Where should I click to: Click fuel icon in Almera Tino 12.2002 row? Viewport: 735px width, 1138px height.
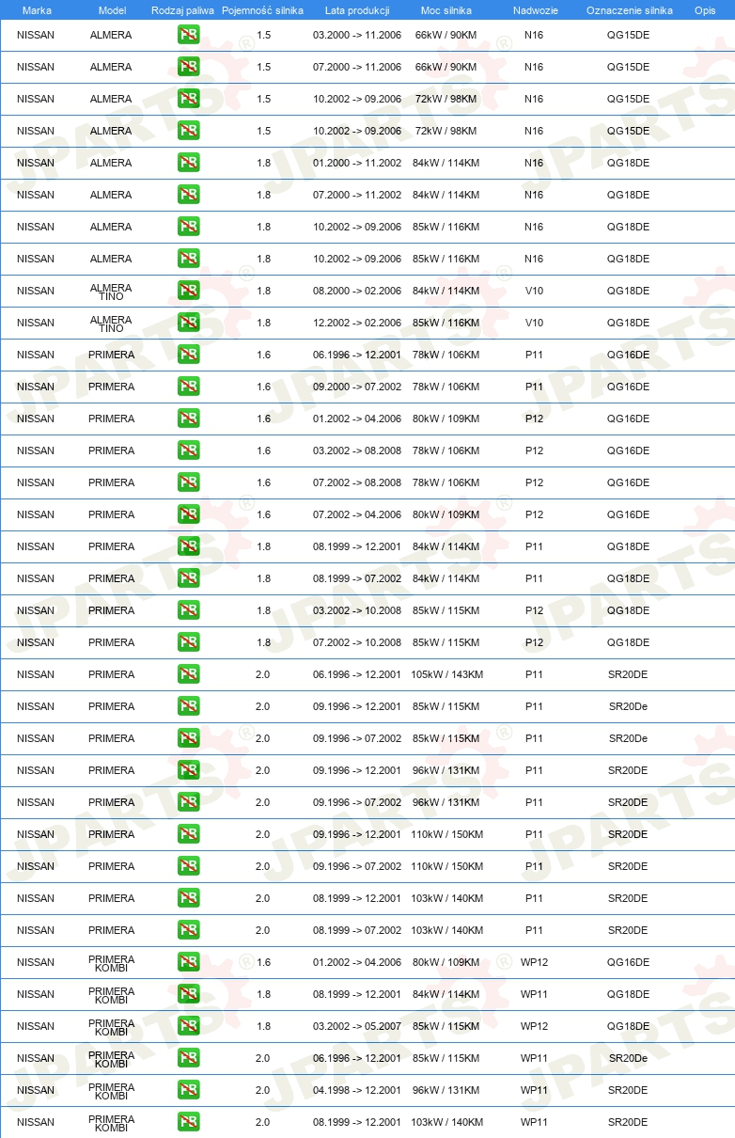point(188,323)
